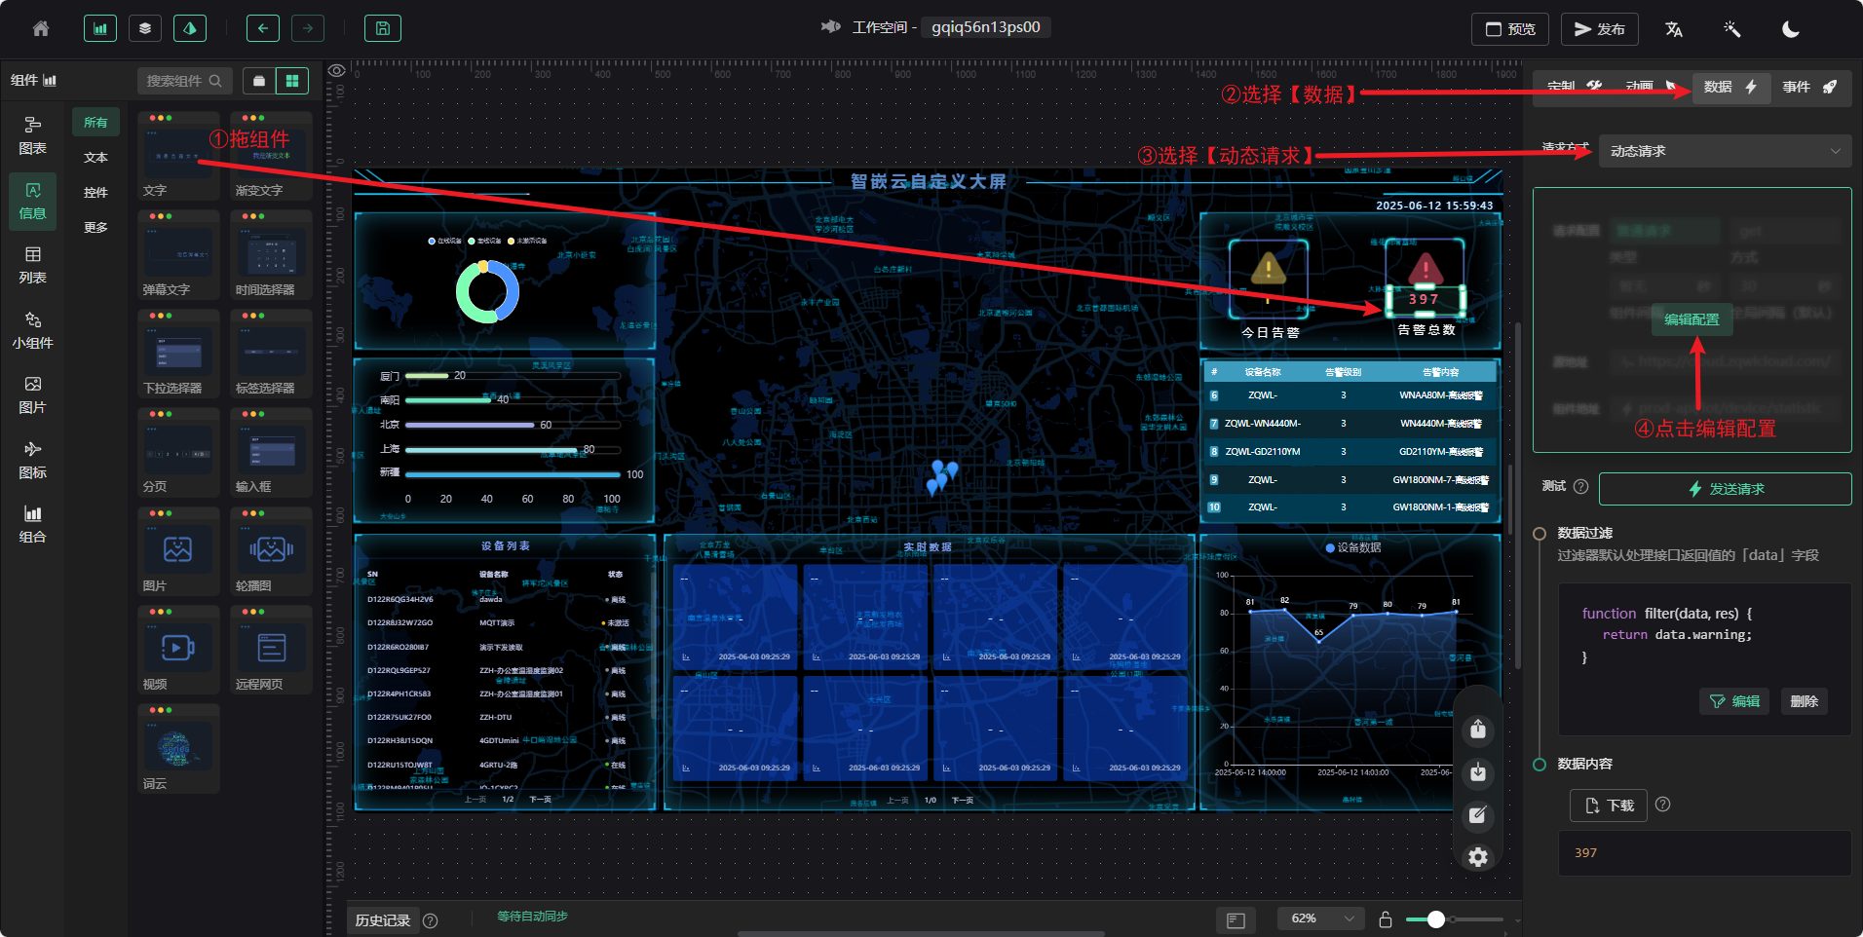Switch to the 事件 (events) tab
Screen dimensions: 1863x937
(1808, 87)
